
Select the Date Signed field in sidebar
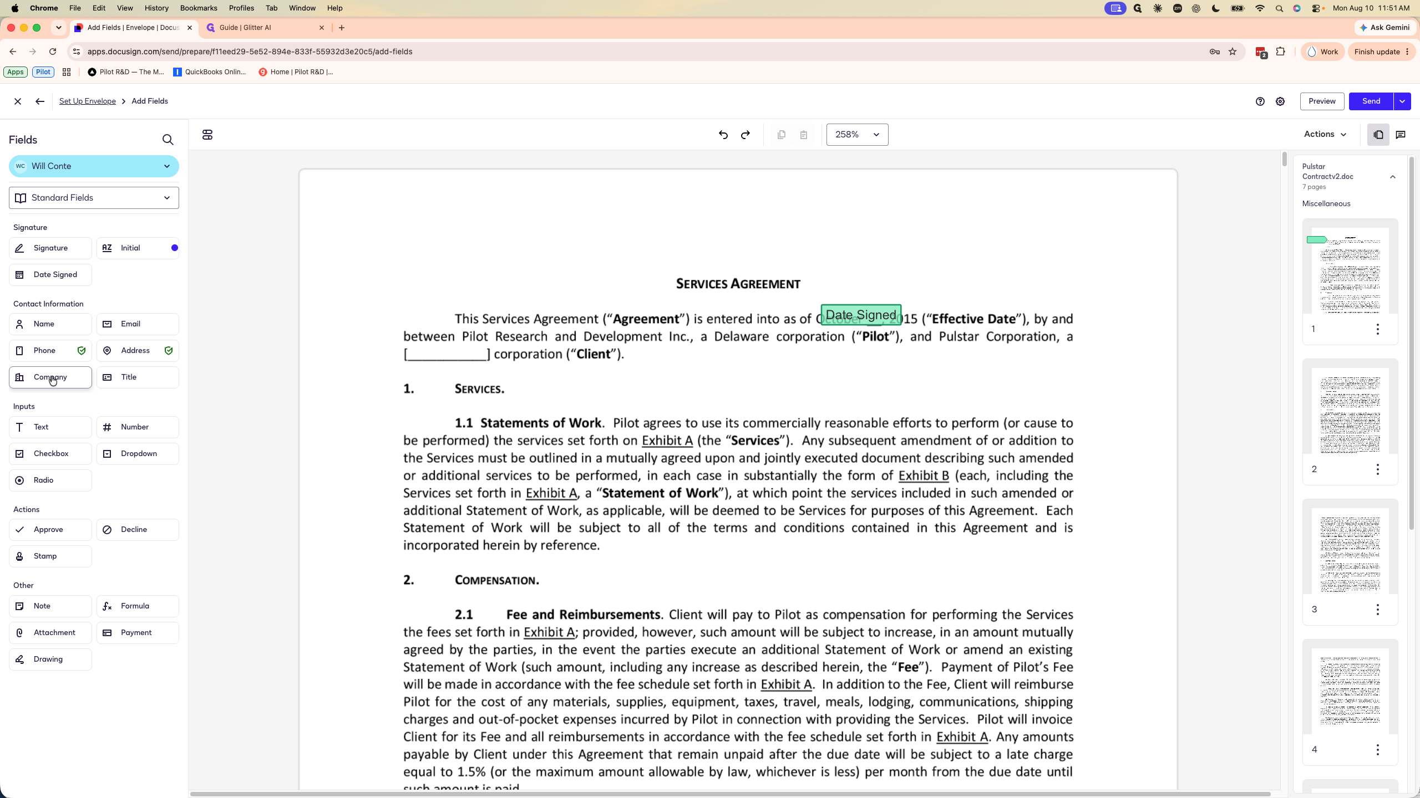[x=50, y=275]
